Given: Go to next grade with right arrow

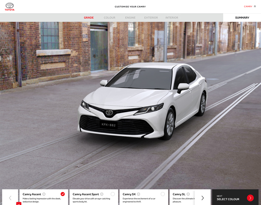Looking at the screenshot, I should tap(202, 198).
